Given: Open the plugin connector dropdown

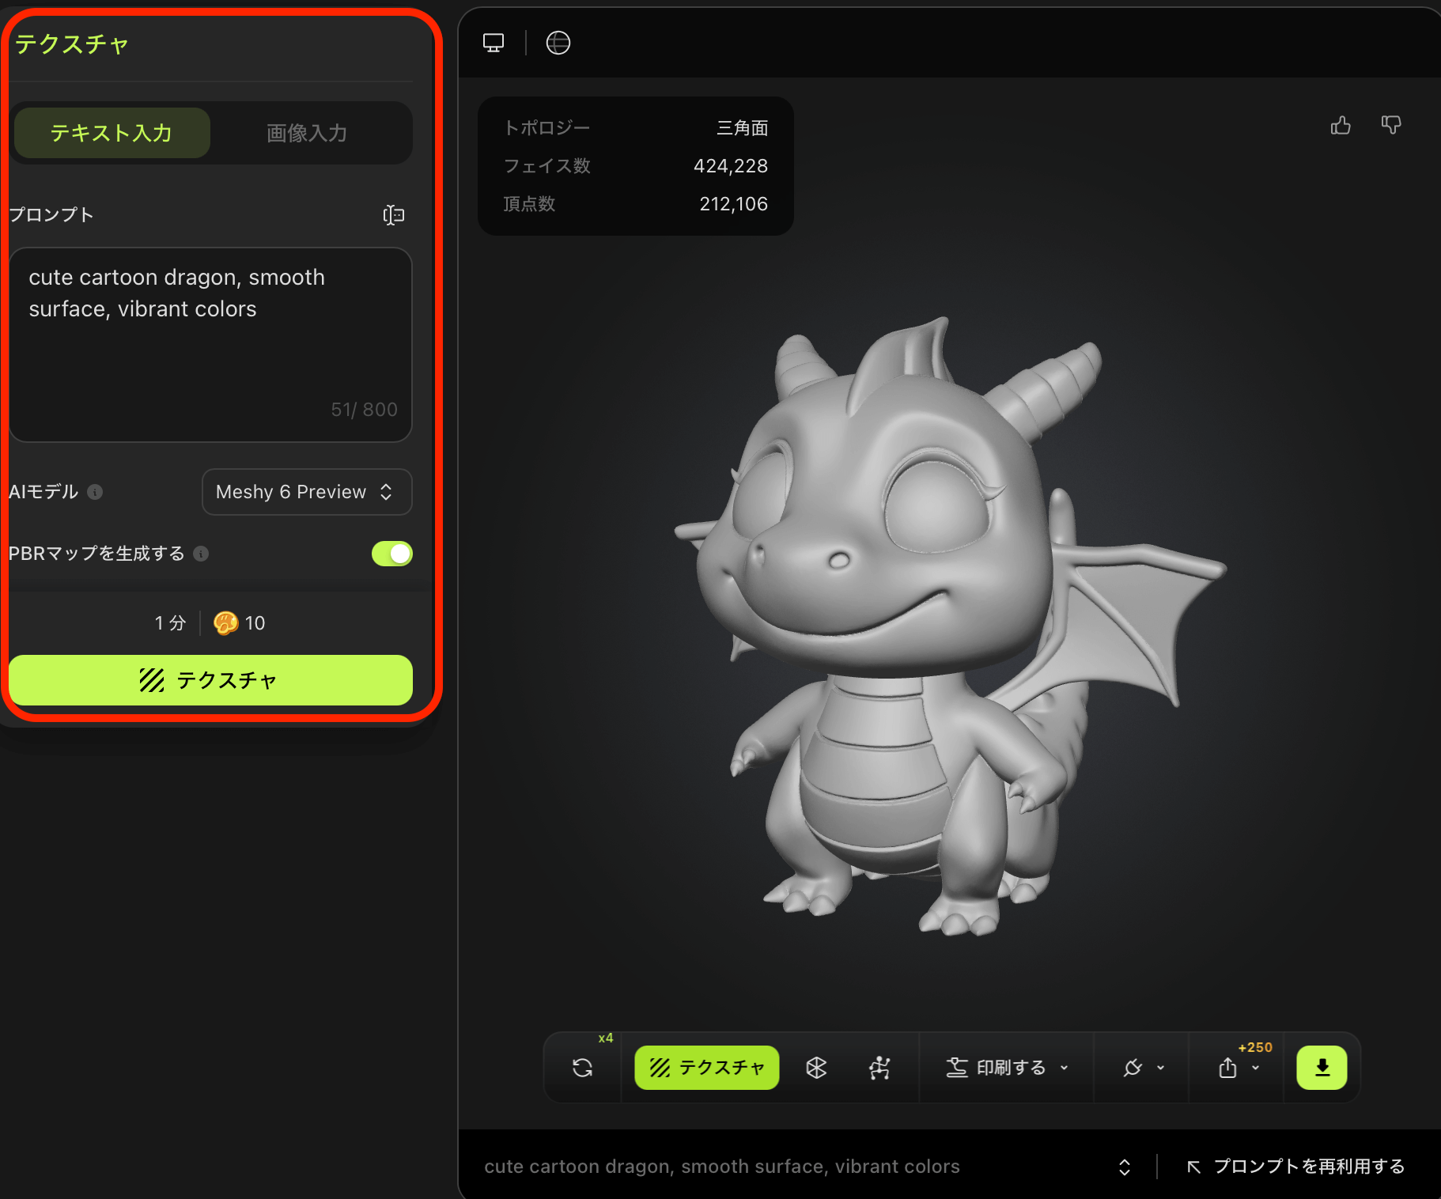Looking at the screenshot, I should click(1143, 1068).
